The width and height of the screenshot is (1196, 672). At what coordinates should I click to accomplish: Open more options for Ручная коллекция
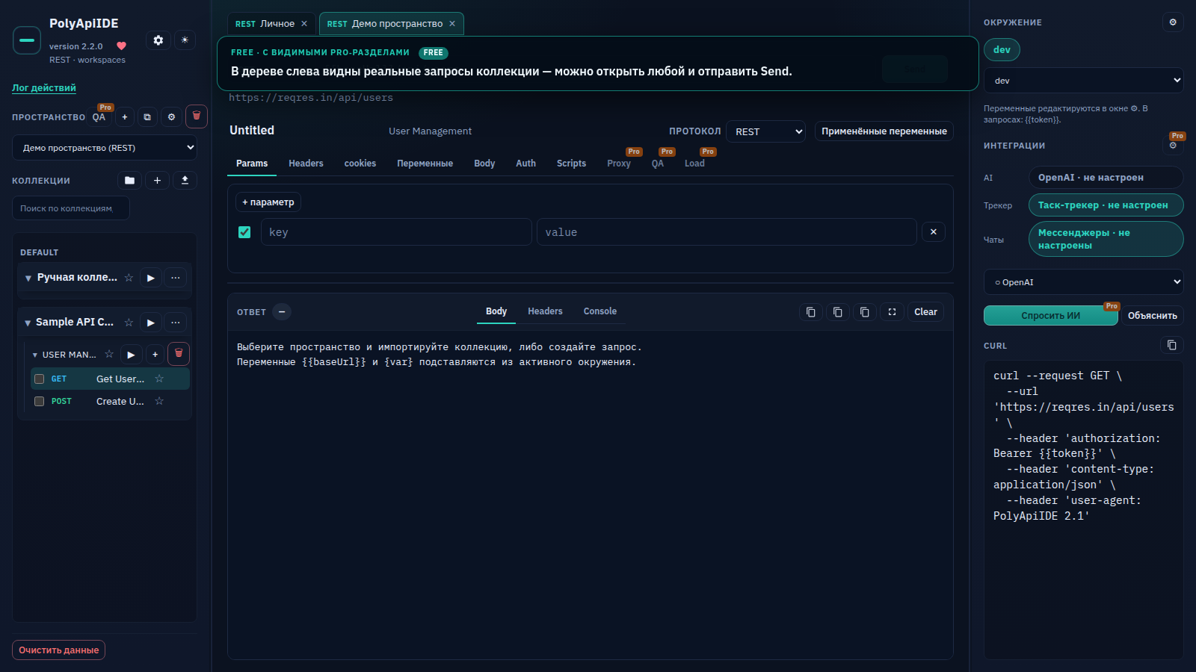175,278
